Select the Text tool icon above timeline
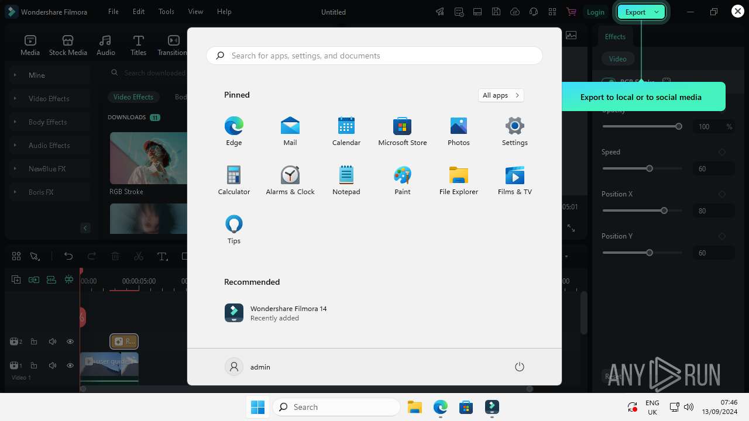 [x=162, y=256]
